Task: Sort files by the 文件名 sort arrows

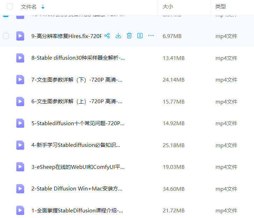Action: point(43,7)
